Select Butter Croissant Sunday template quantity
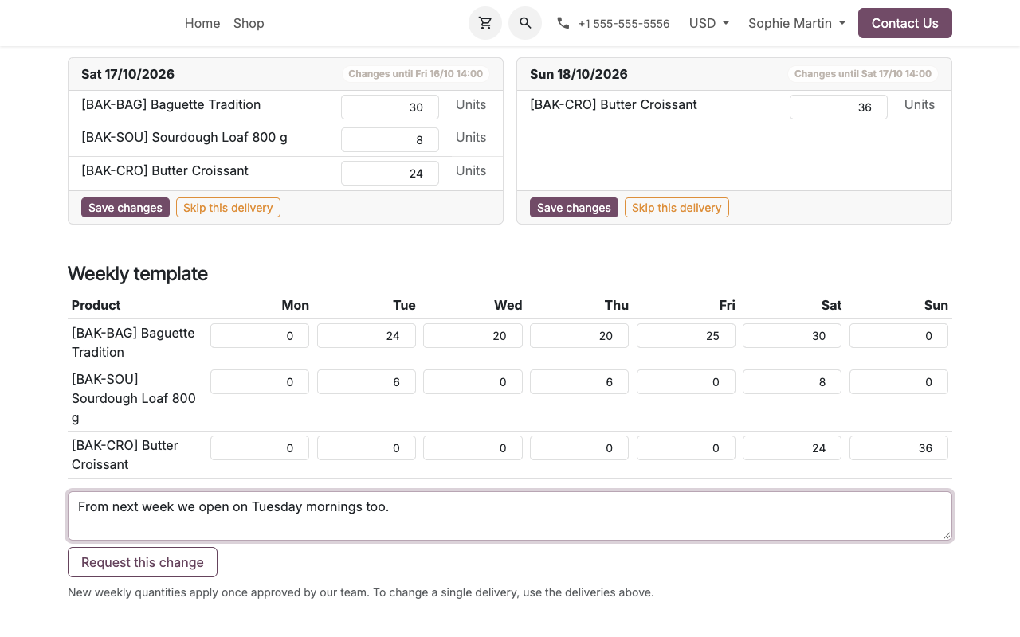 click(x=899, y=448)
